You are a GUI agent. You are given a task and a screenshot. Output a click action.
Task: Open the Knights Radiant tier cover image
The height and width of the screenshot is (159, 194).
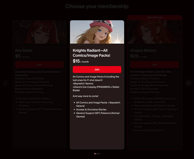pos(97,32)
